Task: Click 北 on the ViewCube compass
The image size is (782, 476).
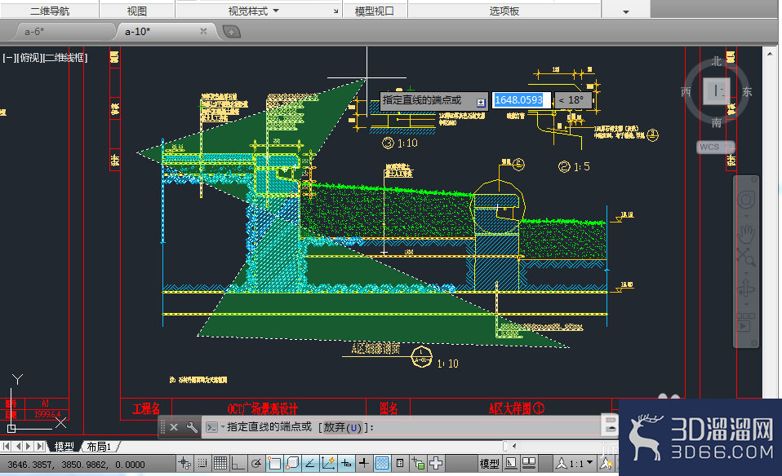Action: [716, 61]
